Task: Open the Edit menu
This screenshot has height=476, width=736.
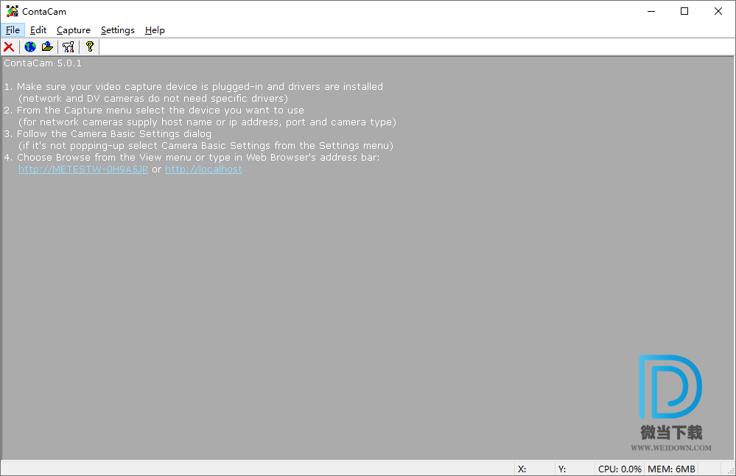Action: (38, 30)
